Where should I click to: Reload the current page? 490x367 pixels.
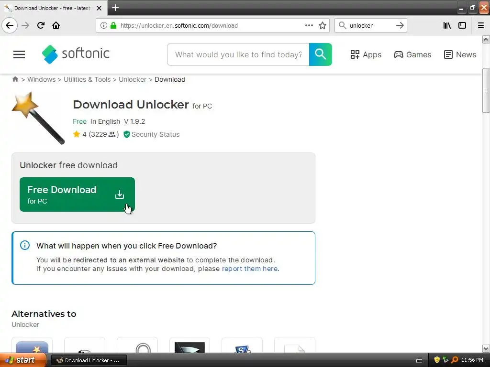(41, 25)
